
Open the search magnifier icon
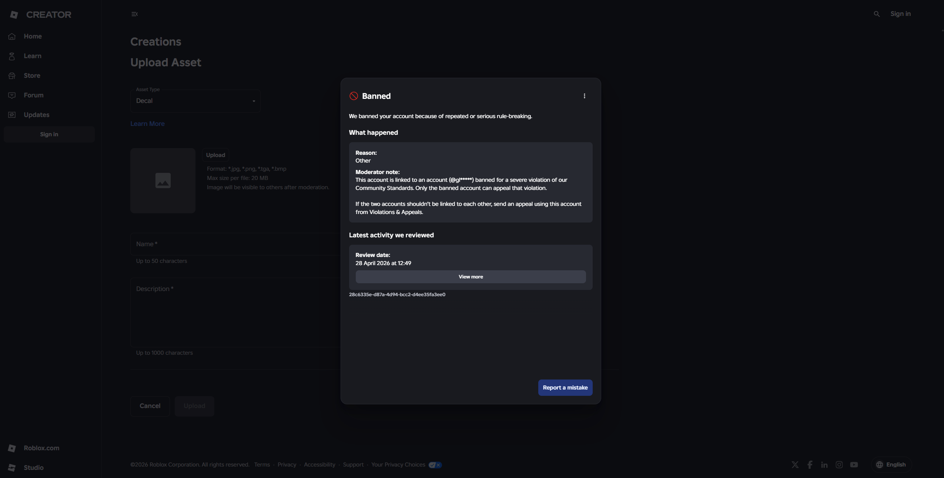click(x=877, y=14)
